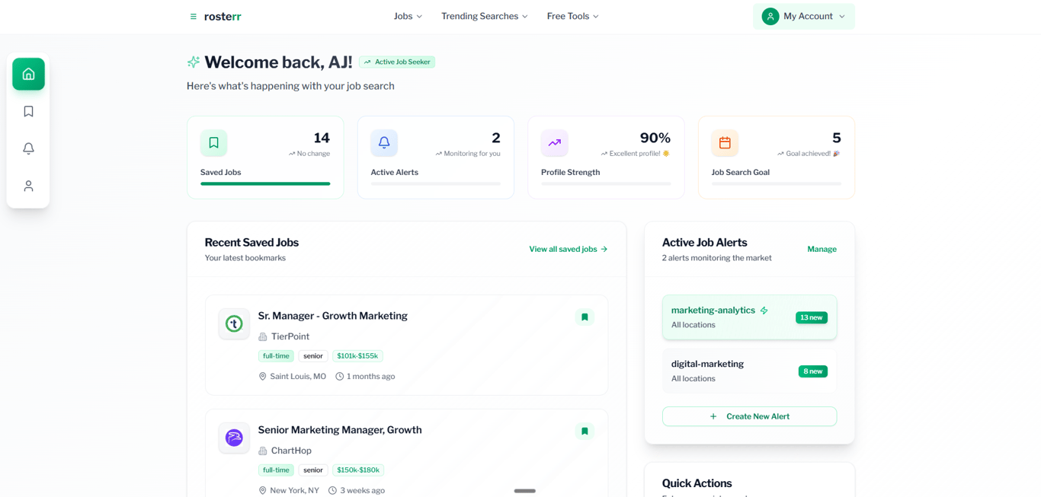Open the marketing-analytics alert
The width and height of the screenshot is (1041, 497).
(749, 317)
